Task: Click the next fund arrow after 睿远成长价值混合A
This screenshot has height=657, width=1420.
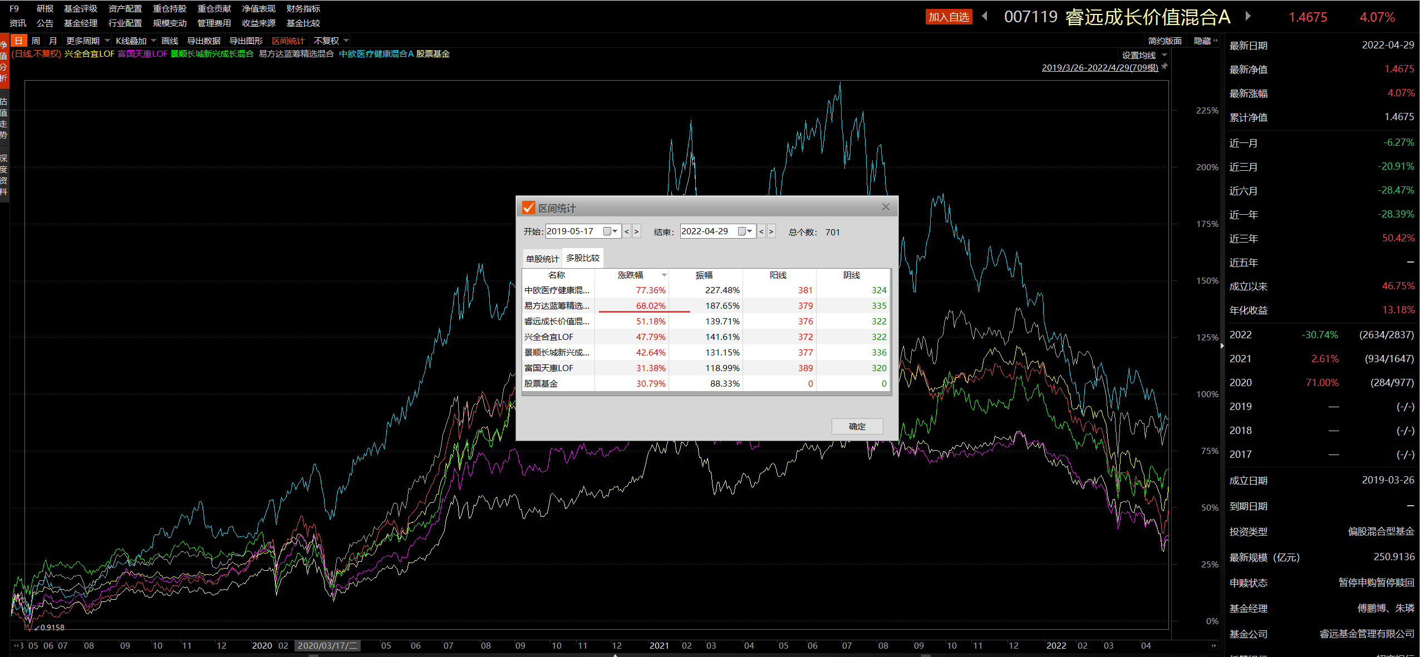Action: tap(1248, 16)
